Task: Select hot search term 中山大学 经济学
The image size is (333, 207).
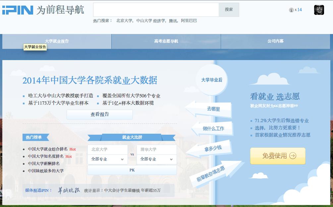Action: coord(150,21)
